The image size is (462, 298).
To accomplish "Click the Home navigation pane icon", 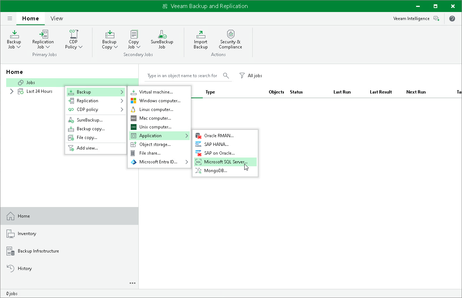I will pyautogui.click(x=11, y=216).
